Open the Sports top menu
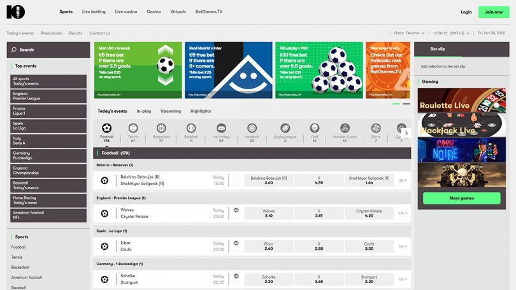516x290 pixels. tap(66, 11)
